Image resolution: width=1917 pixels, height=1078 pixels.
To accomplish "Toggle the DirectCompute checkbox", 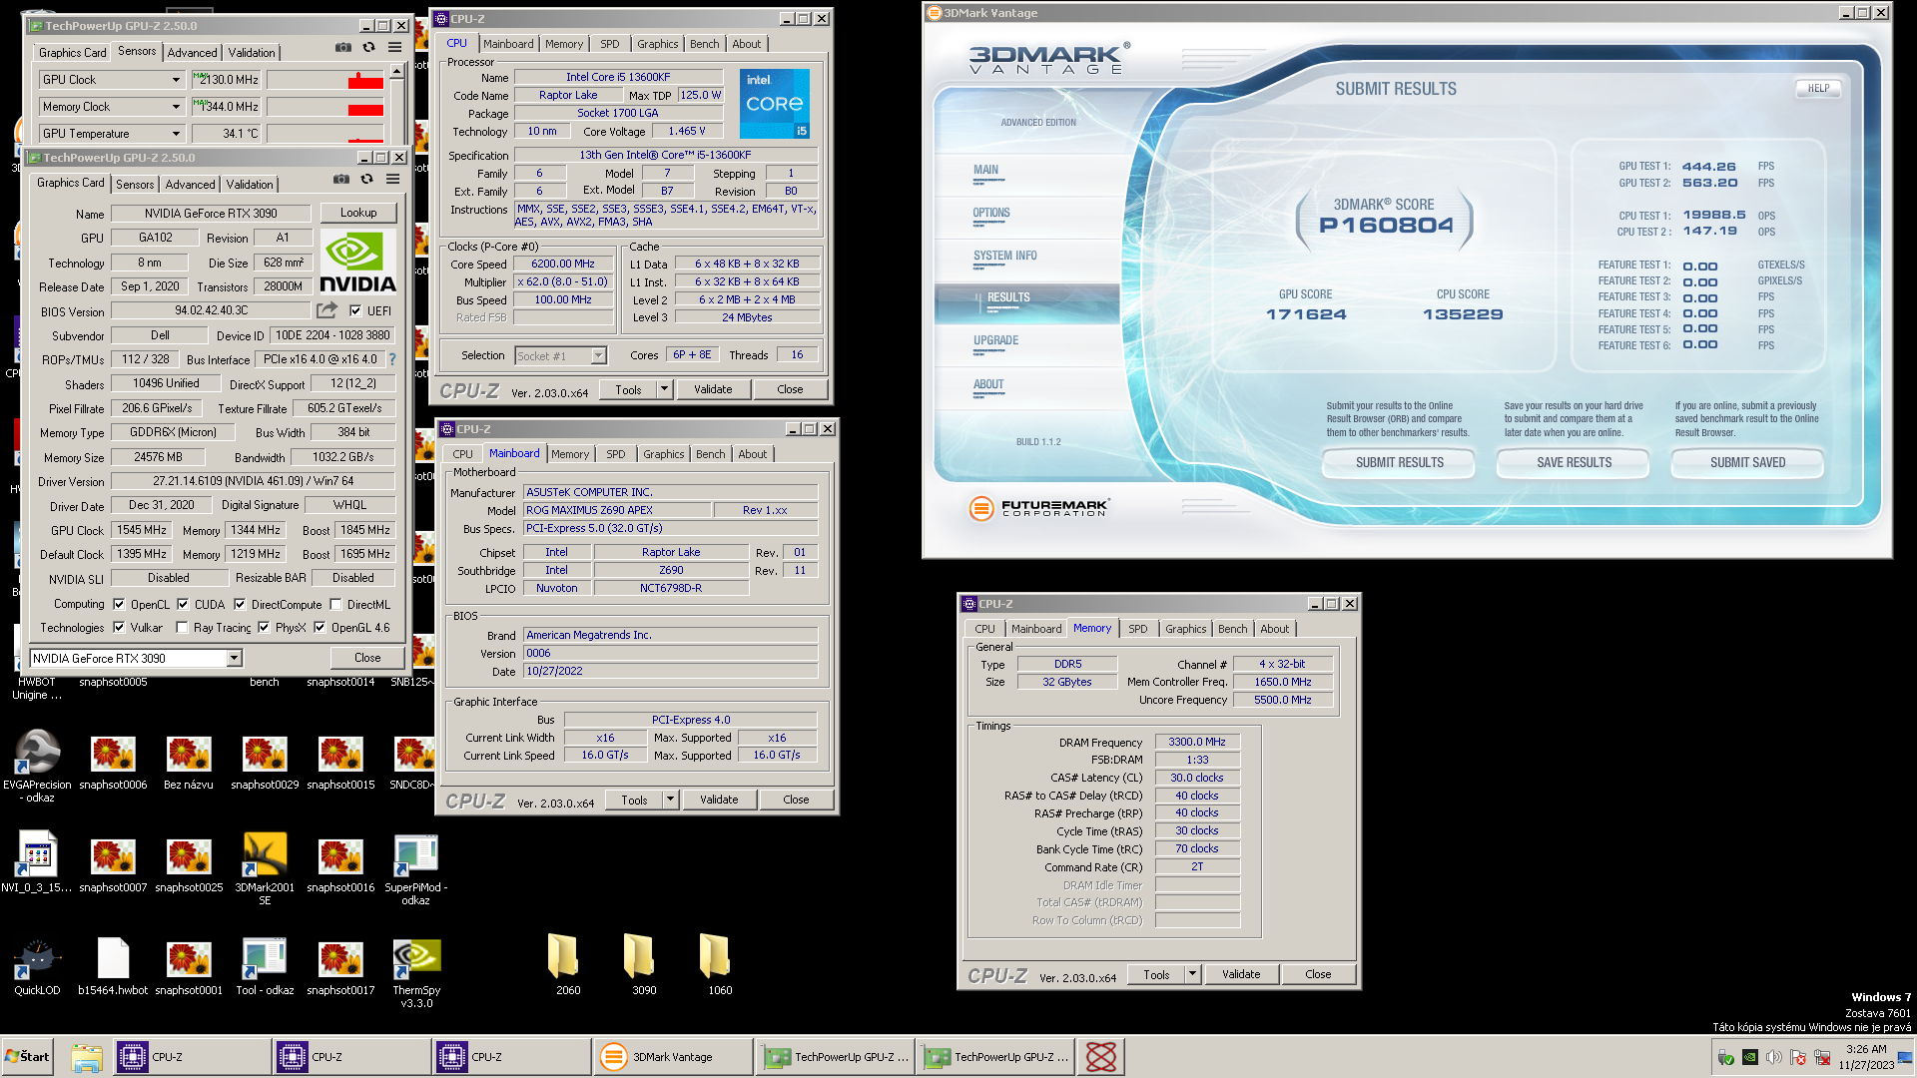I will [240, 604].
